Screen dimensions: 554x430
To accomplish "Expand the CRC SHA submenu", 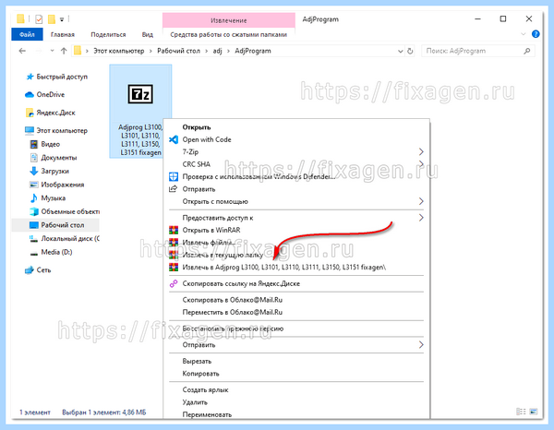I will (296, 164).
